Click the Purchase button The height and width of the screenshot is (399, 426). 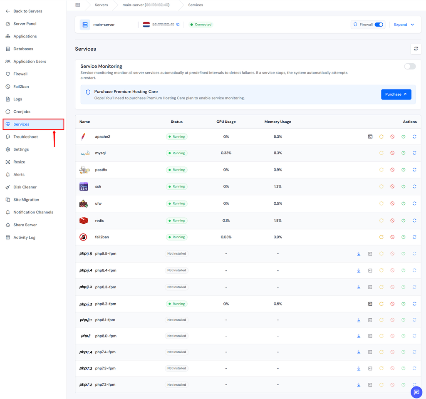pos(396,94)
